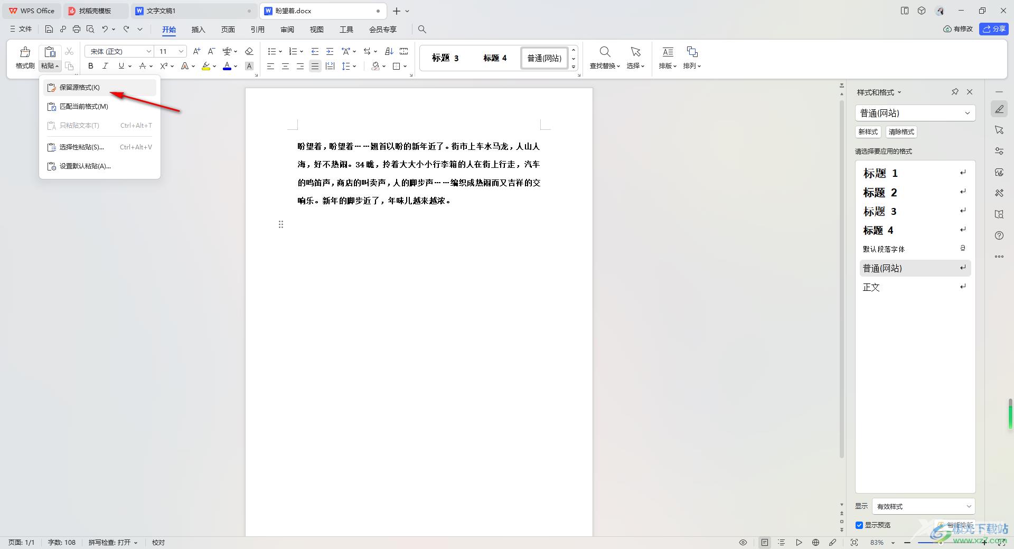Switch to outline view icon
The width and height of the screenshot is (1014, 549).
point(782,542)
